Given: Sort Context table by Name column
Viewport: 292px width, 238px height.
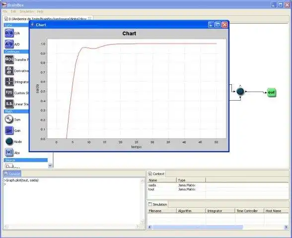Looking at the screenshot, I should coord(162,180).
